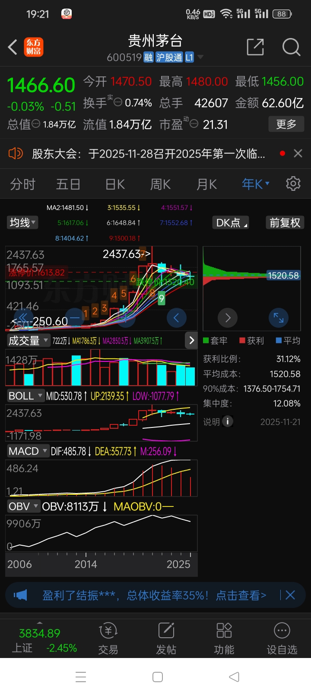Tap the speaker announcement icon
This screenshot has width=311, height=696.
(16, 153)
